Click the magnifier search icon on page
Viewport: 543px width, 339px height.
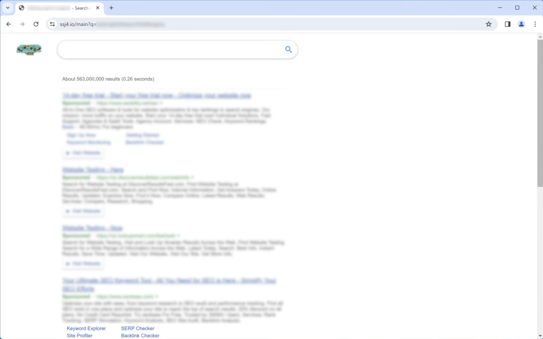(288, 50)
